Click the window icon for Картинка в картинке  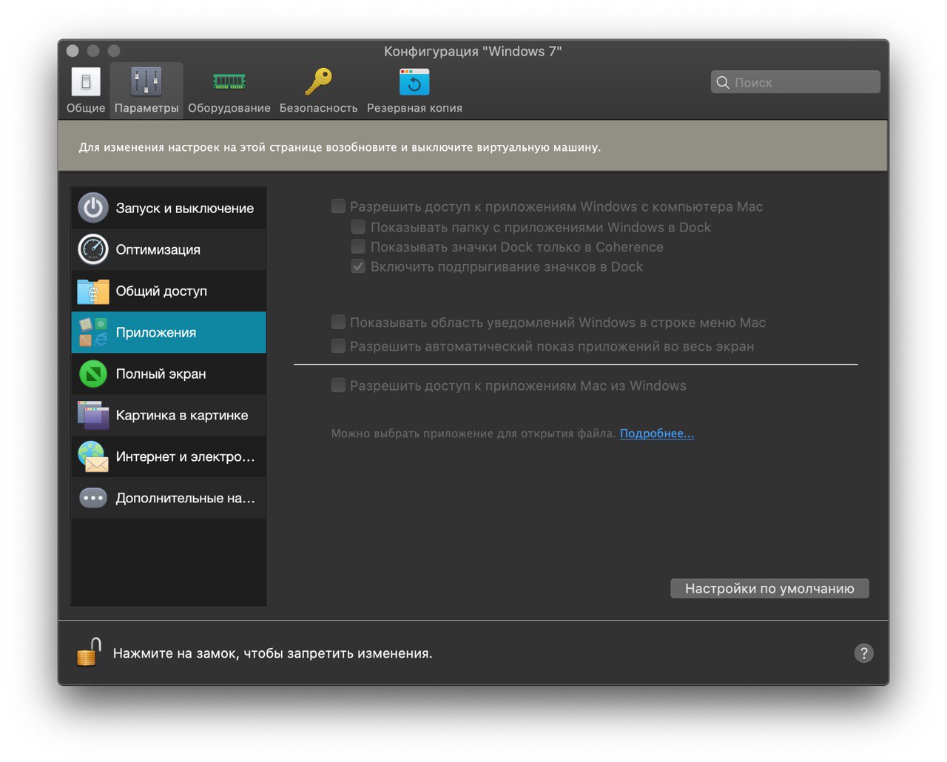pyautogui.click(x=93, y=415)
